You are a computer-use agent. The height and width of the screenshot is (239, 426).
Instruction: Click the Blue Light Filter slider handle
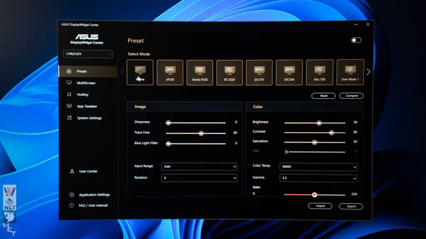168,144
